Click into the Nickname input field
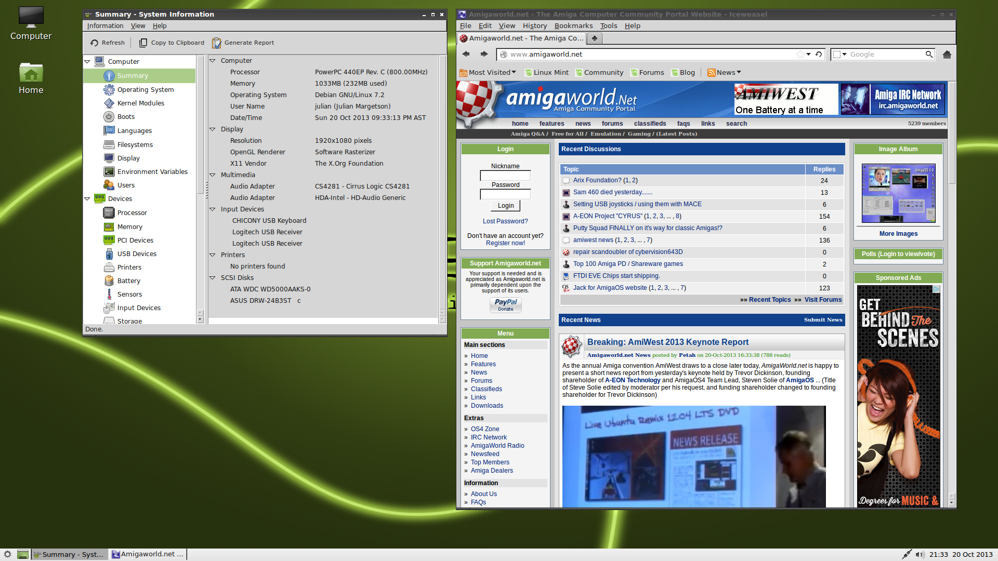Screen dimensions: 998x561 (x=505, y=176)
